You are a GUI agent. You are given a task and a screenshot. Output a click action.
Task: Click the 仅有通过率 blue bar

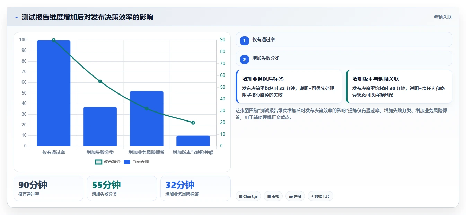click(x=54, y=93)
